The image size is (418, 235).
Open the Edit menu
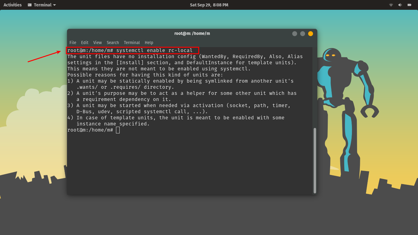[x=85, y=43]
